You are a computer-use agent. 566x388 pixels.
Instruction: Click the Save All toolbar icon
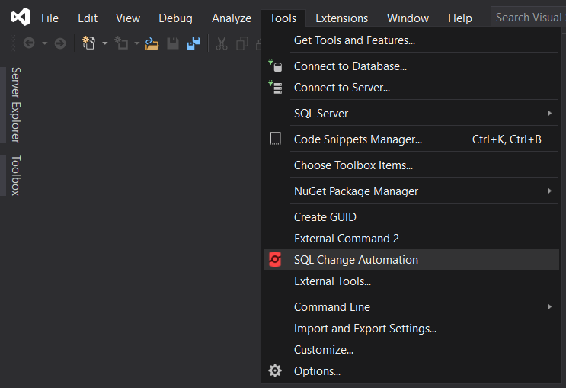193,43
